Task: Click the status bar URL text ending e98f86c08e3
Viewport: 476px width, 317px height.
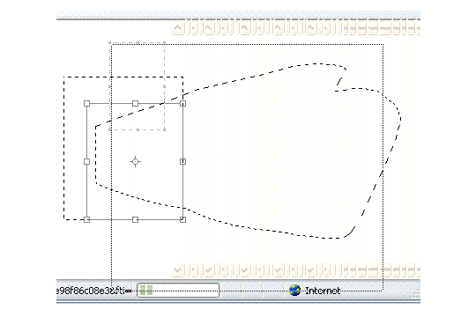Action: pyautogui.click(x=91, y=291)
